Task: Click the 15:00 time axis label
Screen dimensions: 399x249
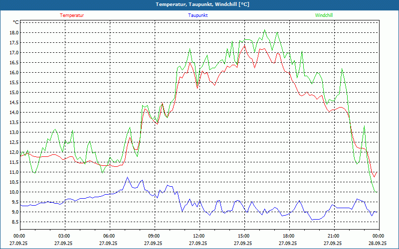Action: coord(243,236)
